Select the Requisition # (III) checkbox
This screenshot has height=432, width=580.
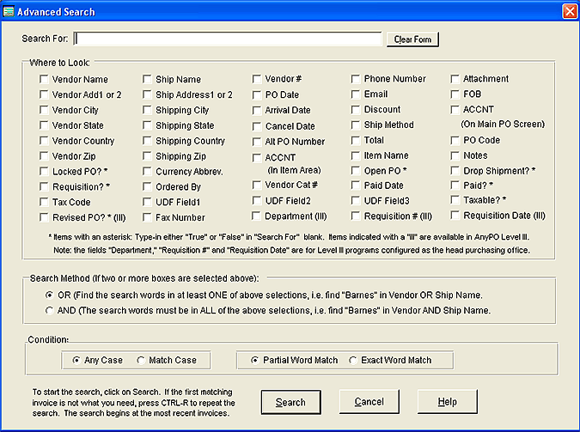tap(356, 216)
